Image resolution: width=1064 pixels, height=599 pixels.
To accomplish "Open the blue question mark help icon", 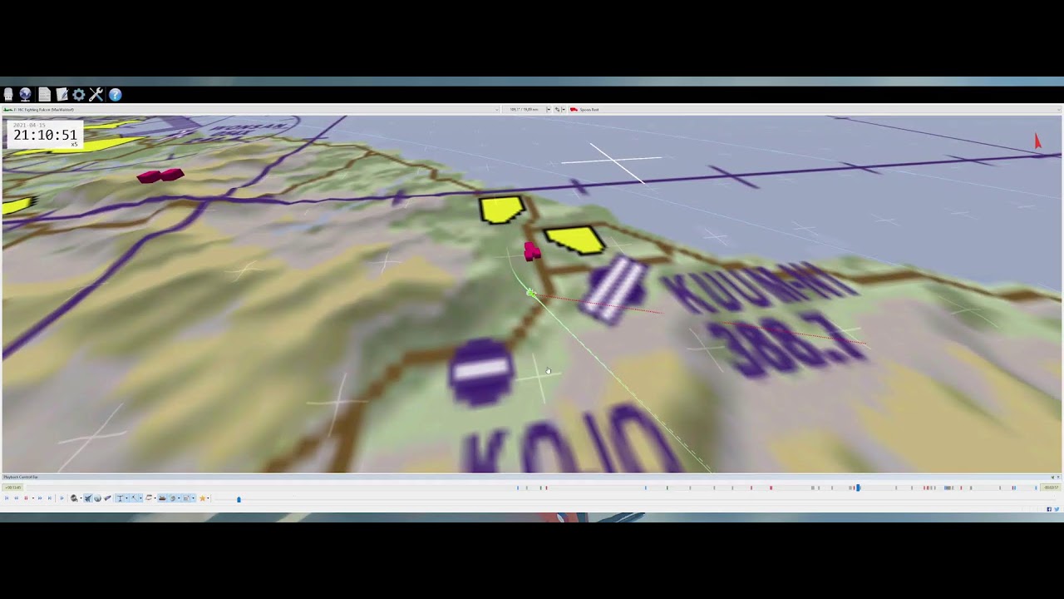I will (116, 95).
